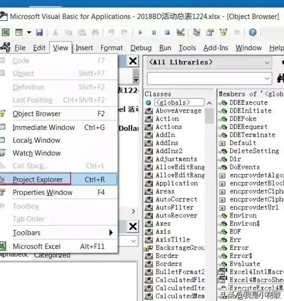284x301 pixels.
Task: Close the upper left panel with X
Action: pos(133,61)
